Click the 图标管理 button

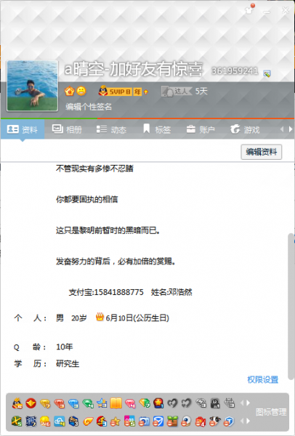271,412
